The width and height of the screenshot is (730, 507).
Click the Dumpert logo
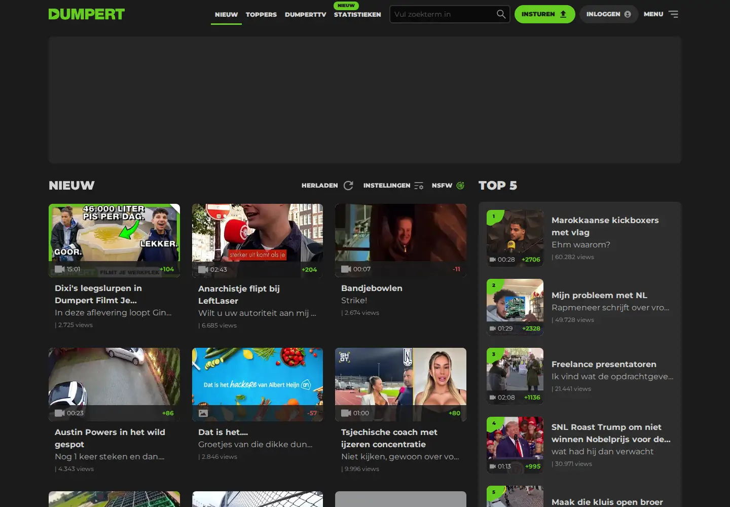pyautogui.click(x=87, y=14)
